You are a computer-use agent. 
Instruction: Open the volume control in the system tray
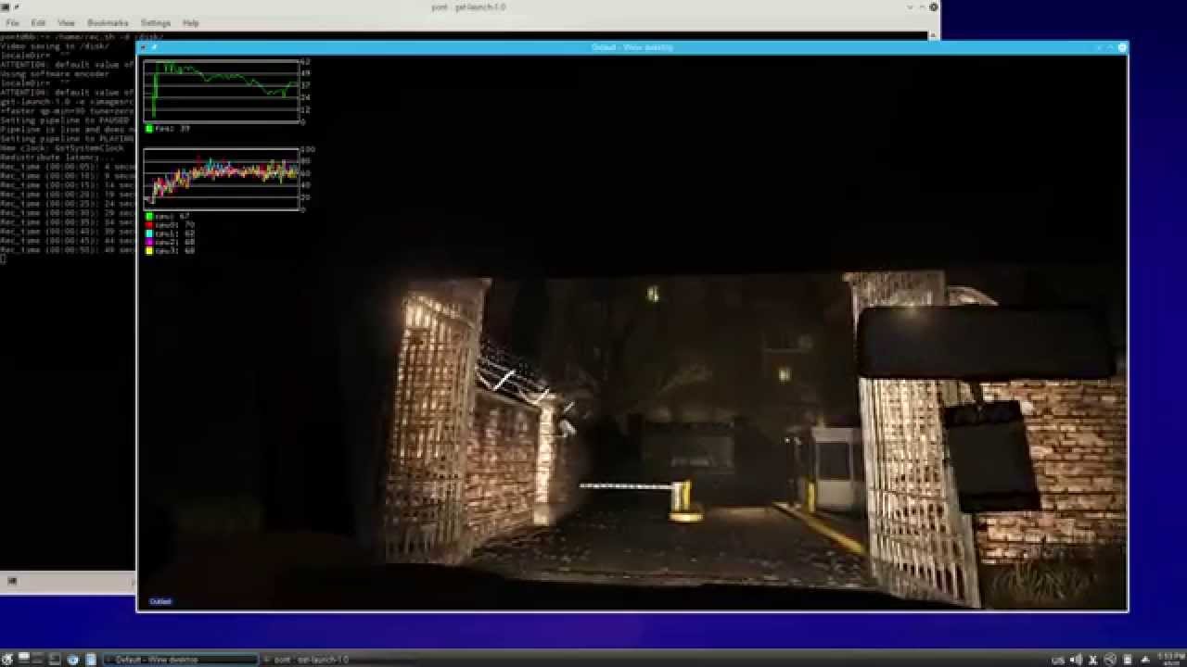tap(1076, 660)
